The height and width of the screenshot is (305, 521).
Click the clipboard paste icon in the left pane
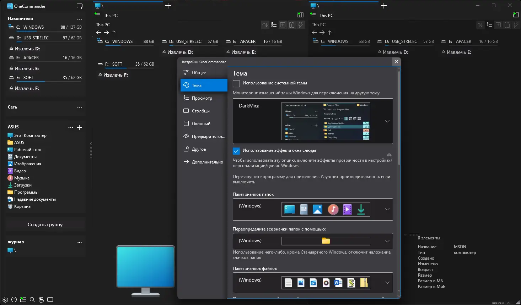click(292, 25)
